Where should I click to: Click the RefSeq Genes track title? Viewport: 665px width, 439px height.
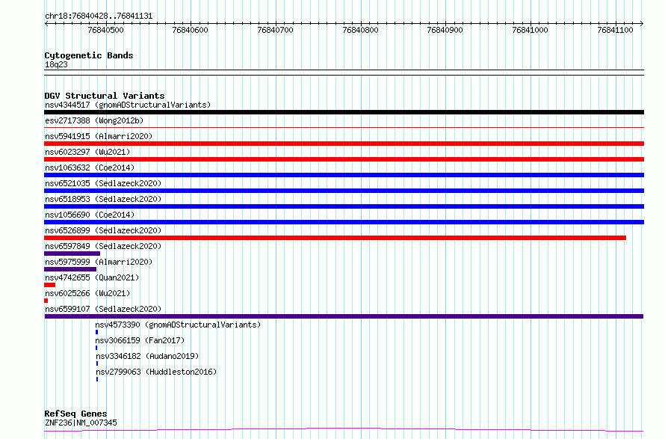[75, 414]
